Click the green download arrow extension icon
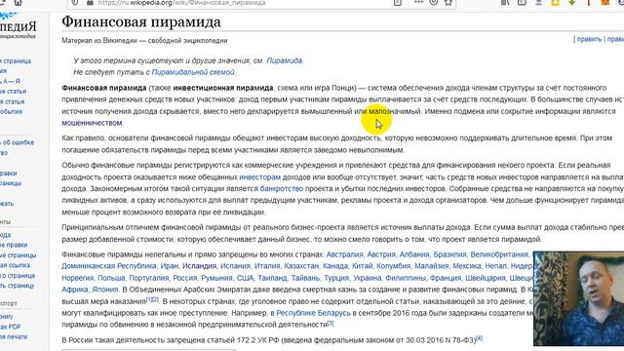The image size is (624, 351). [572, 2]
